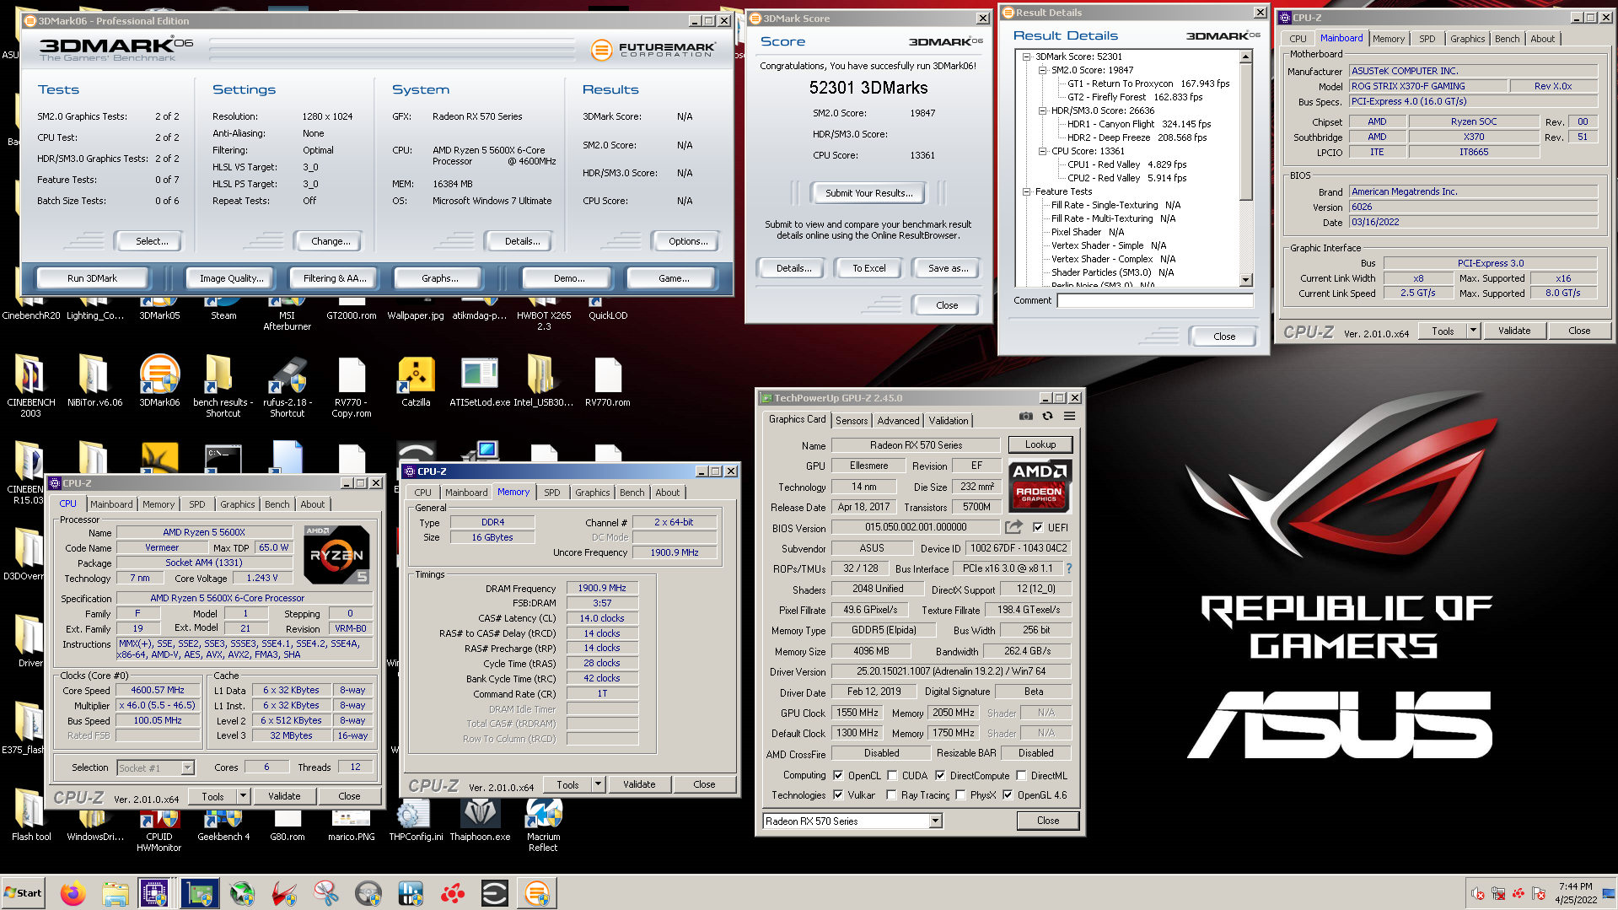This screenshot has width=1618, height=910.
Task: Toggle the PhysX checkbox
Action: [960, 795]
